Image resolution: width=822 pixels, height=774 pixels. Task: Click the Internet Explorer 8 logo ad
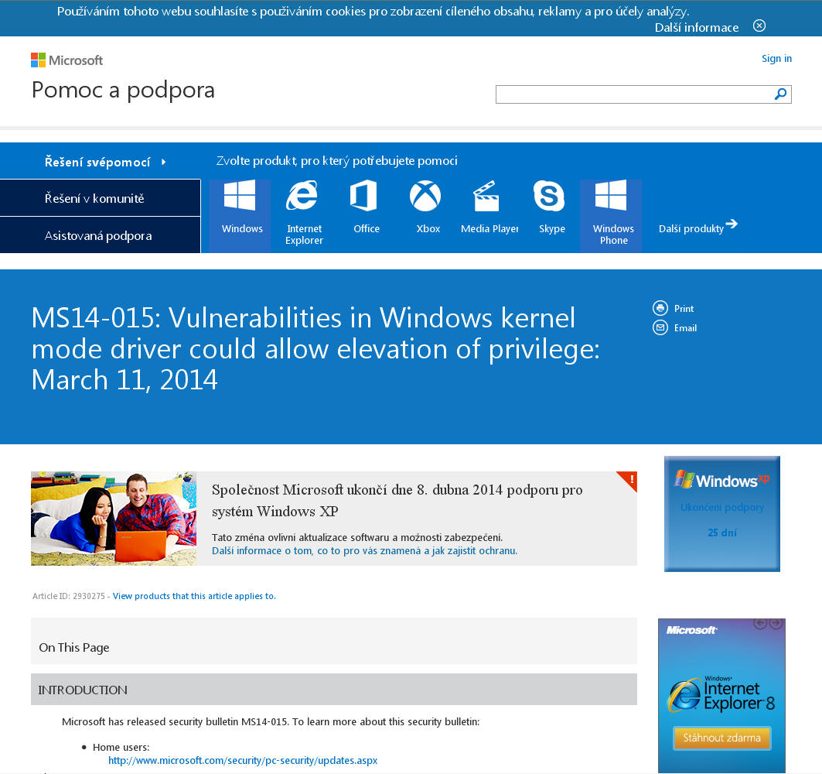(721, 695)
